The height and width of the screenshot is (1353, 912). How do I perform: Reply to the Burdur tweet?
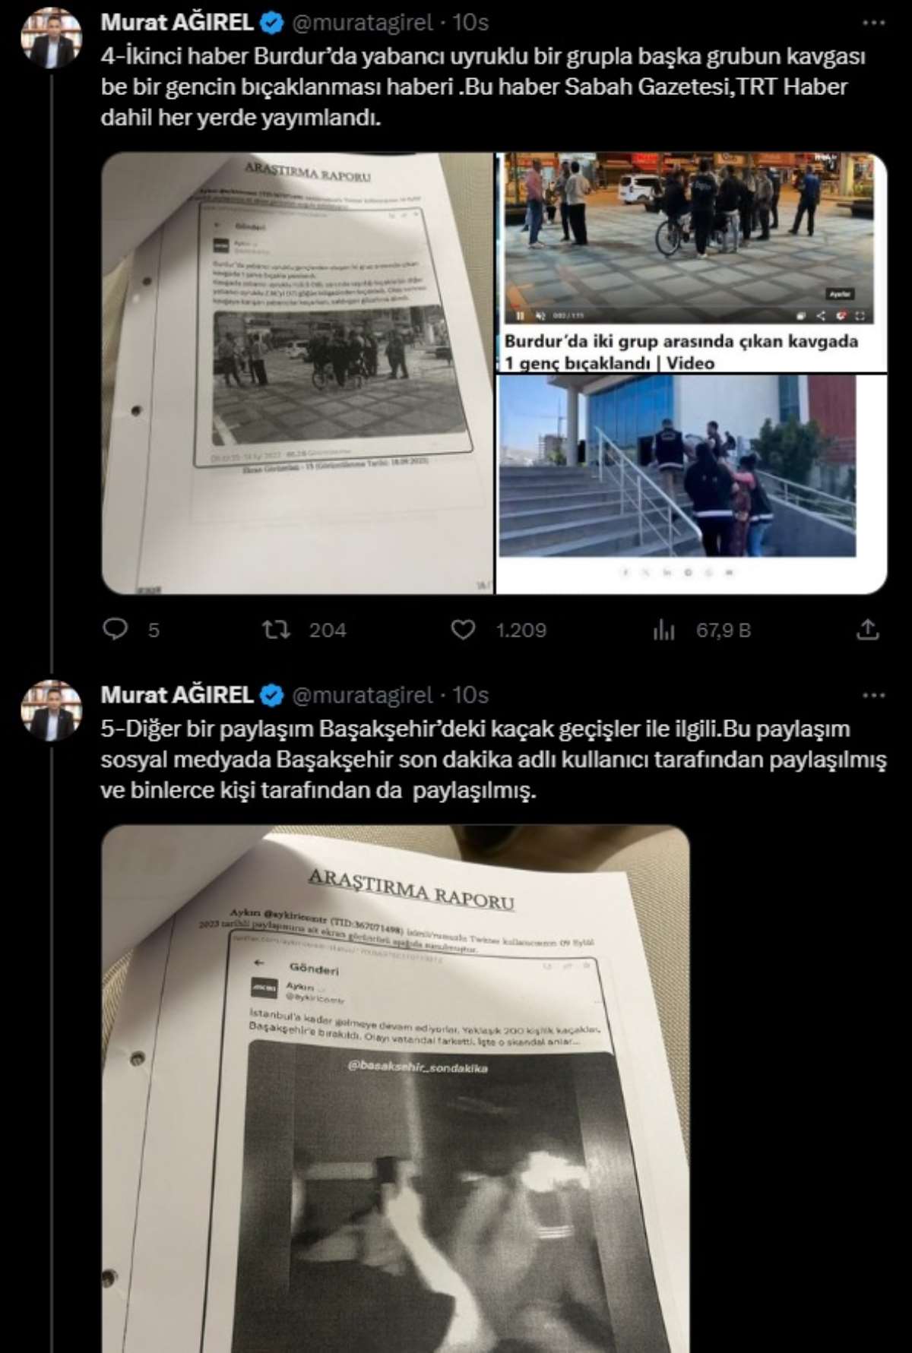point(116,629)
